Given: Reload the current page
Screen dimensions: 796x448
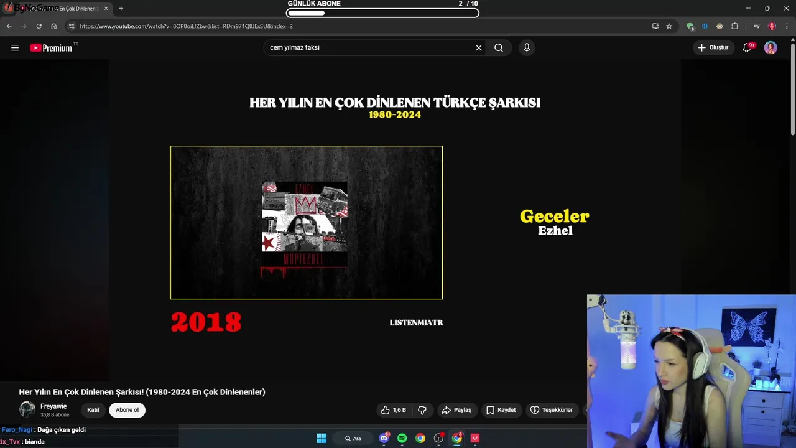Looking at the screenshot, I should 39,26.
